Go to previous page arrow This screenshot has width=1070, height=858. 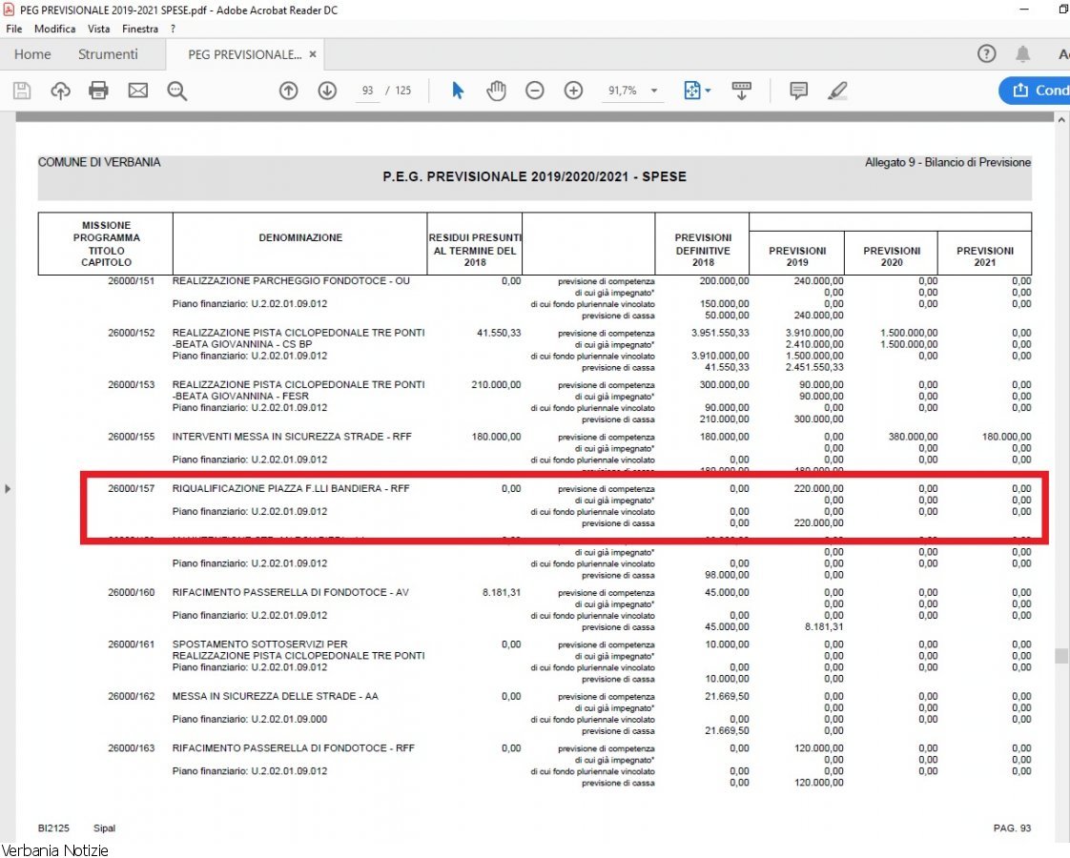click(x=288, y=91)
